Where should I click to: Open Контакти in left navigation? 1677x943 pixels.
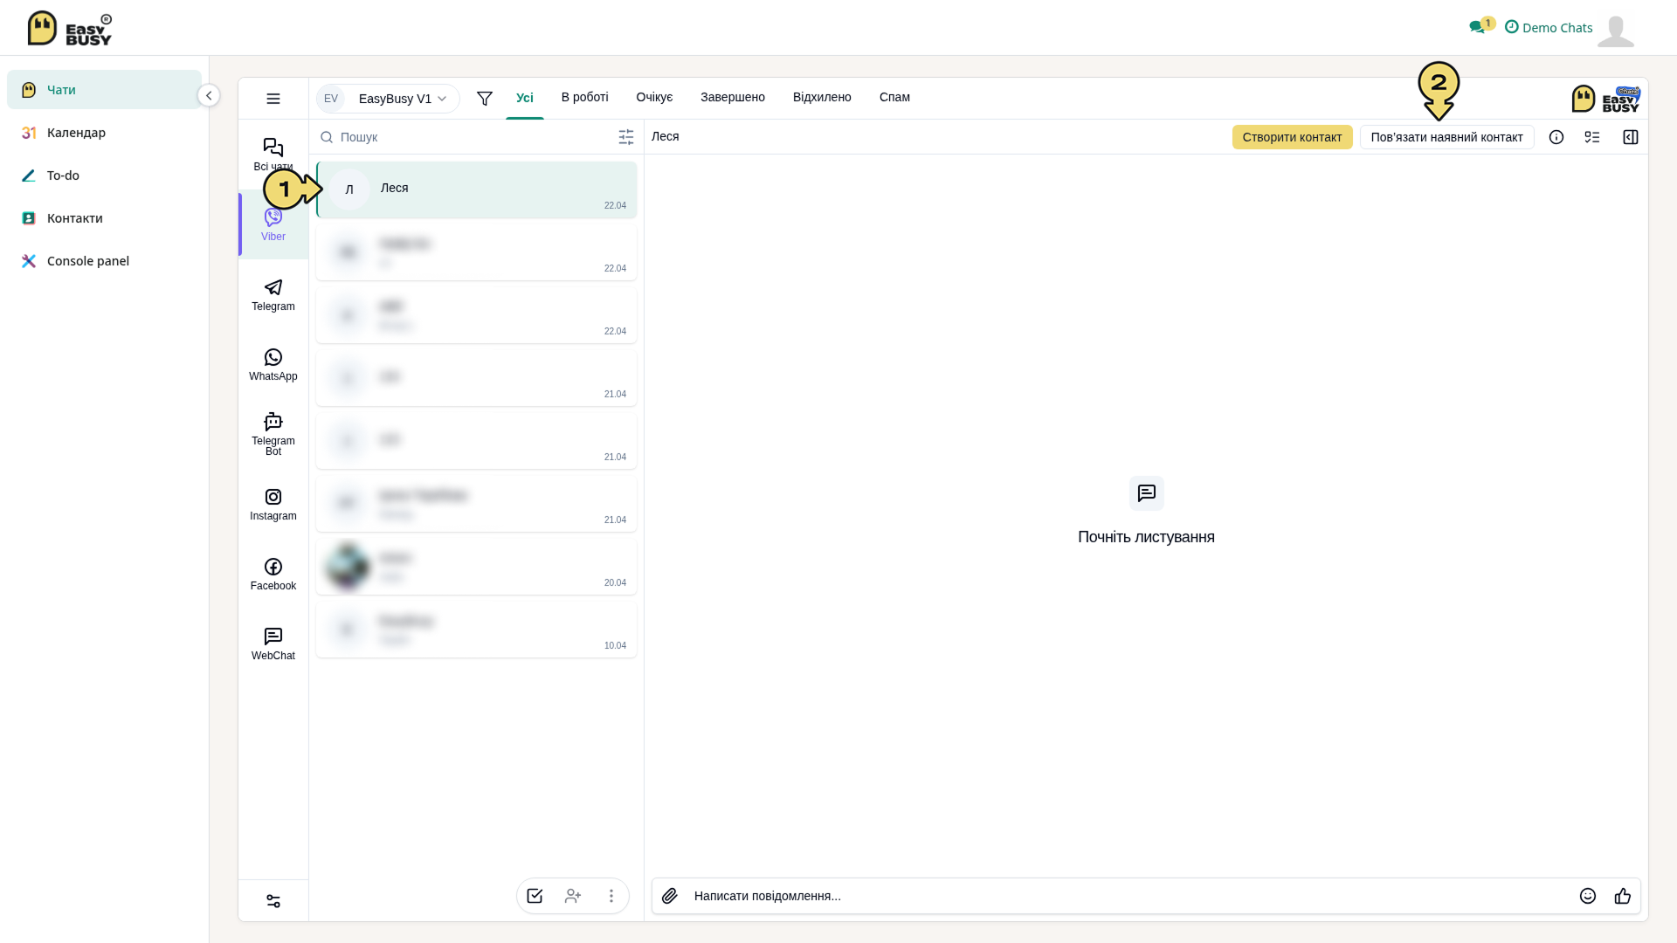click(x=104, y=218)
